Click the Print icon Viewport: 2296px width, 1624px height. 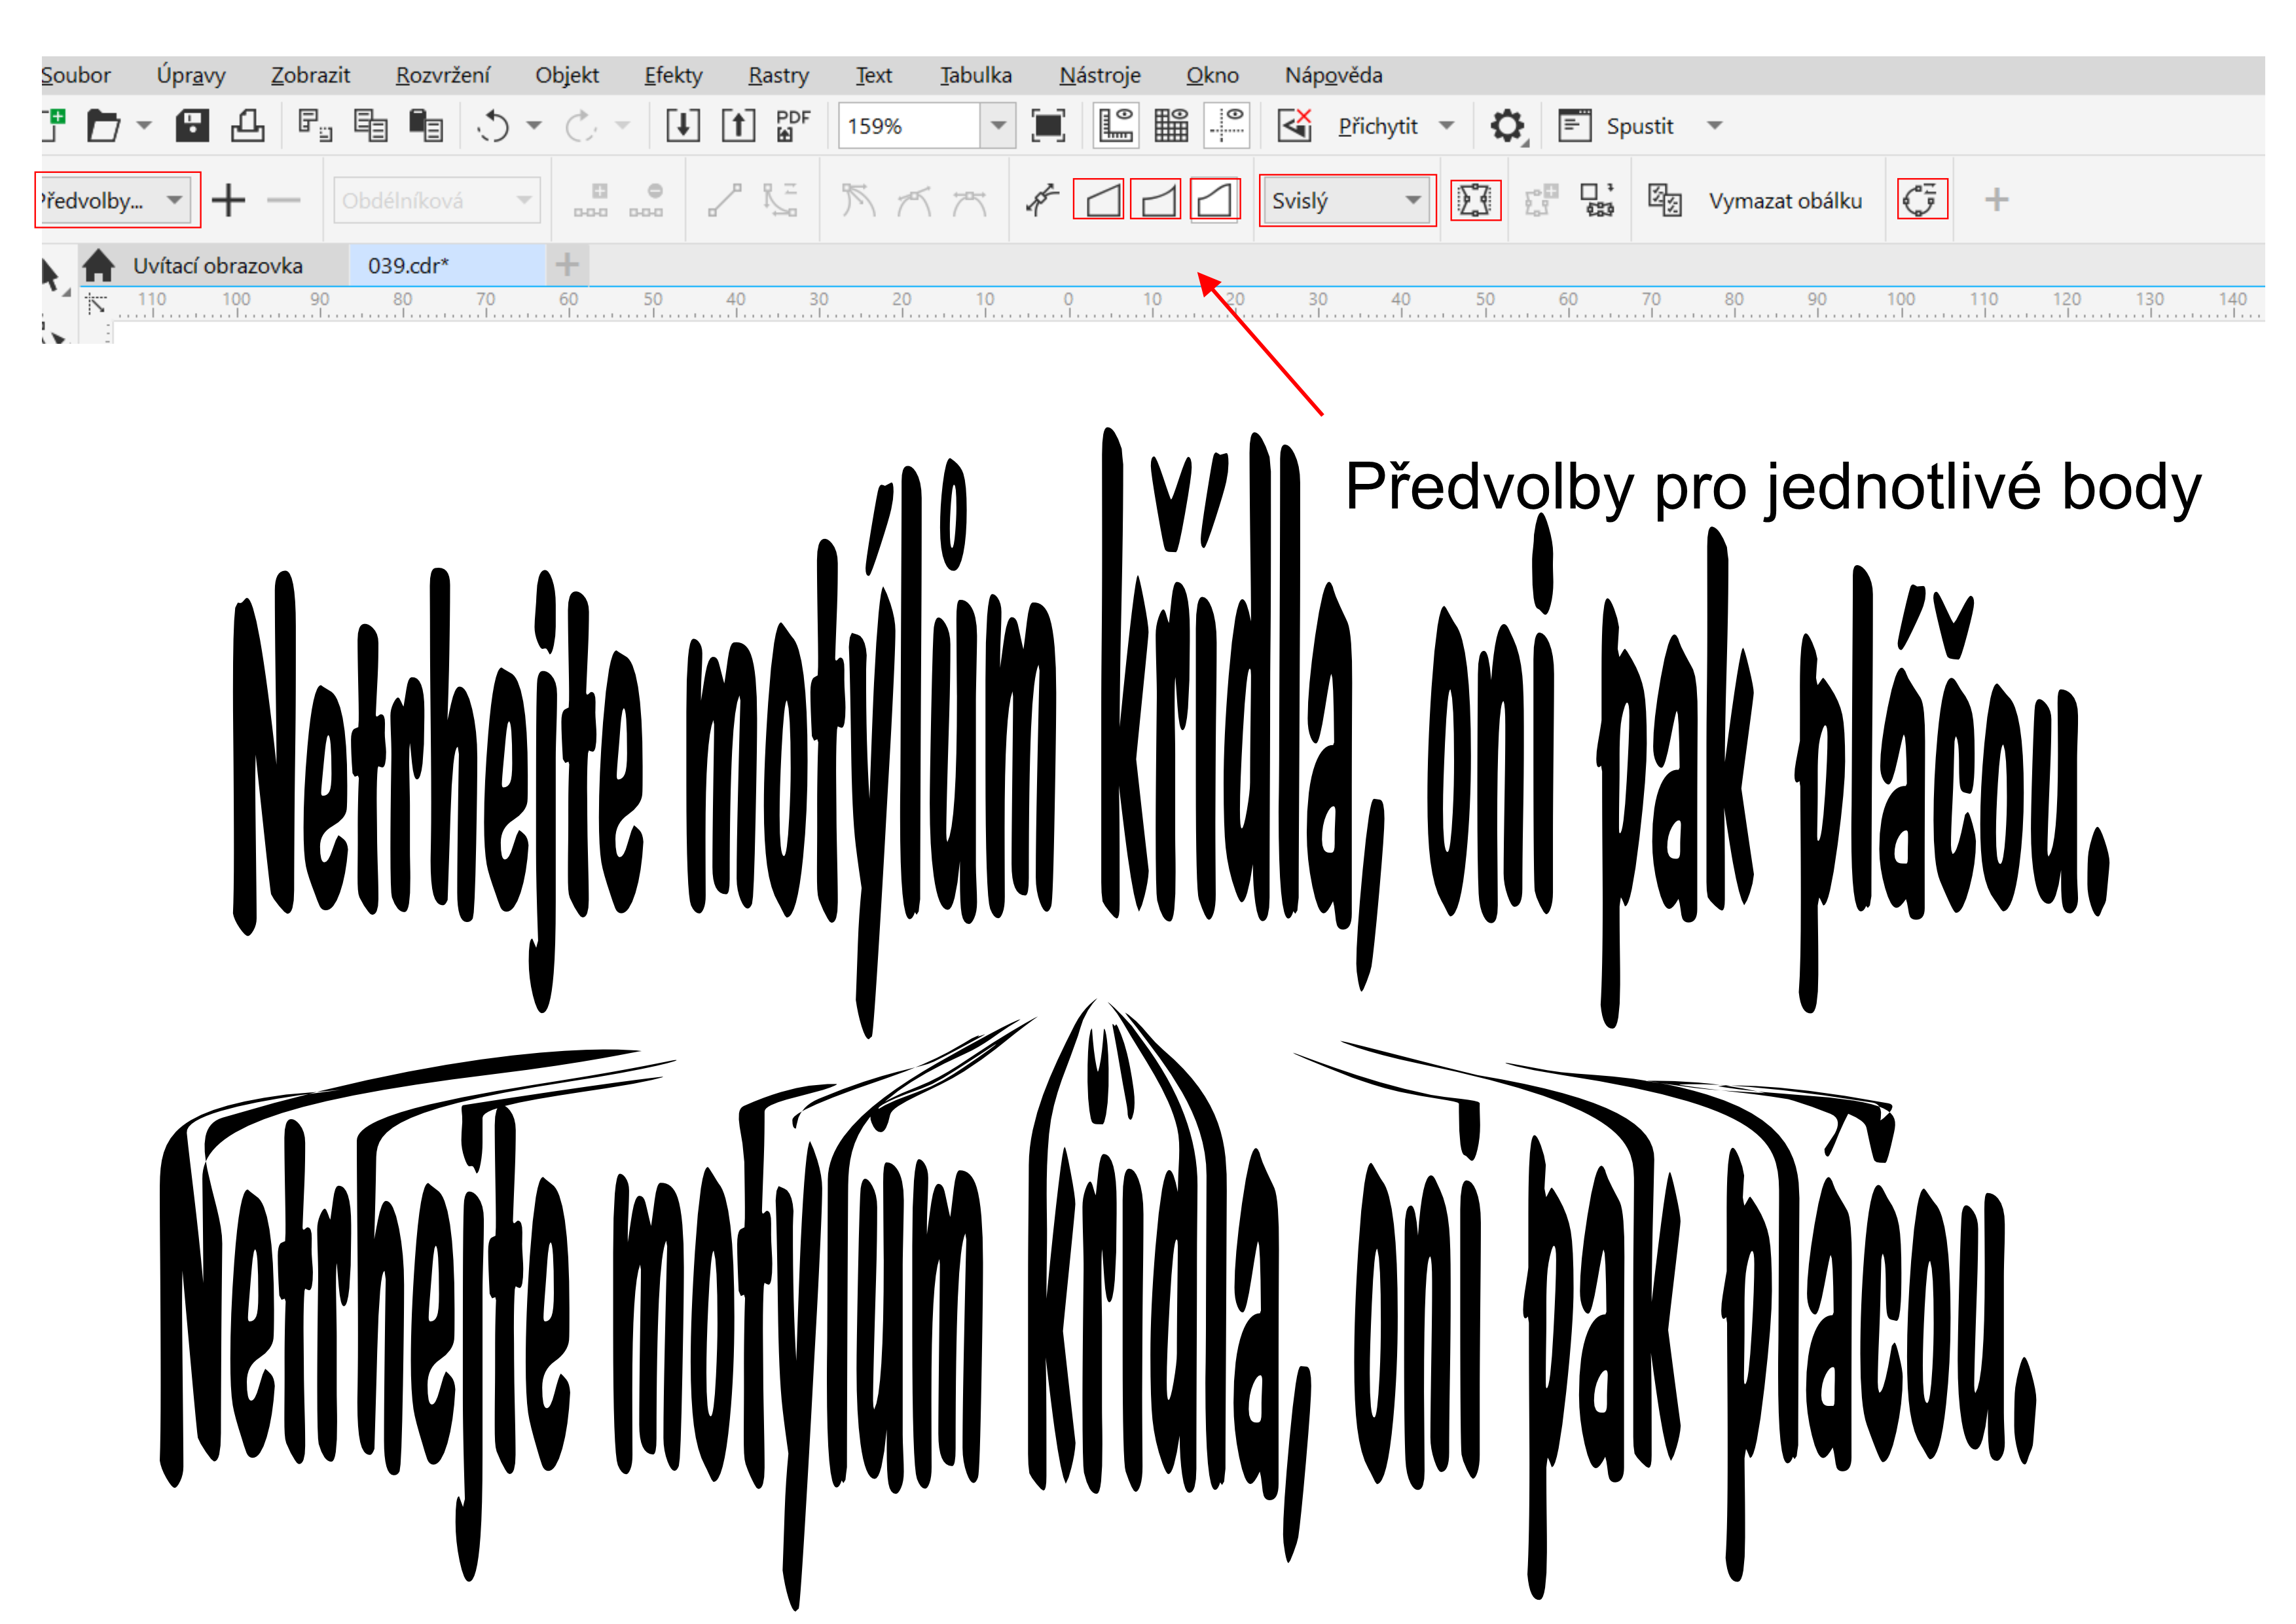(x=247, y=126)
